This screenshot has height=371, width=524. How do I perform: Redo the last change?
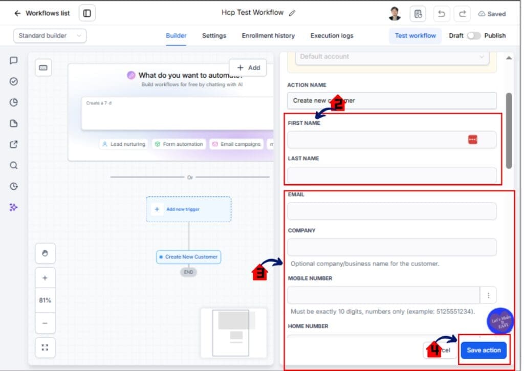click(462, 14)
